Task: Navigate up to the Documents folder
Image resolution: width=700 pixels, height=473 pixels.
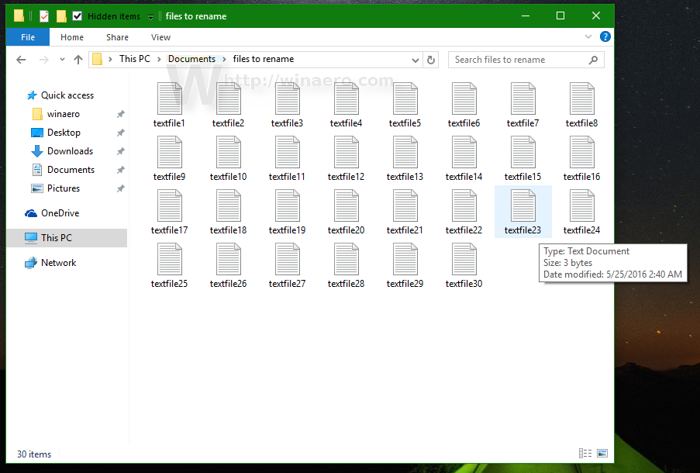Action: coord(78,59)
